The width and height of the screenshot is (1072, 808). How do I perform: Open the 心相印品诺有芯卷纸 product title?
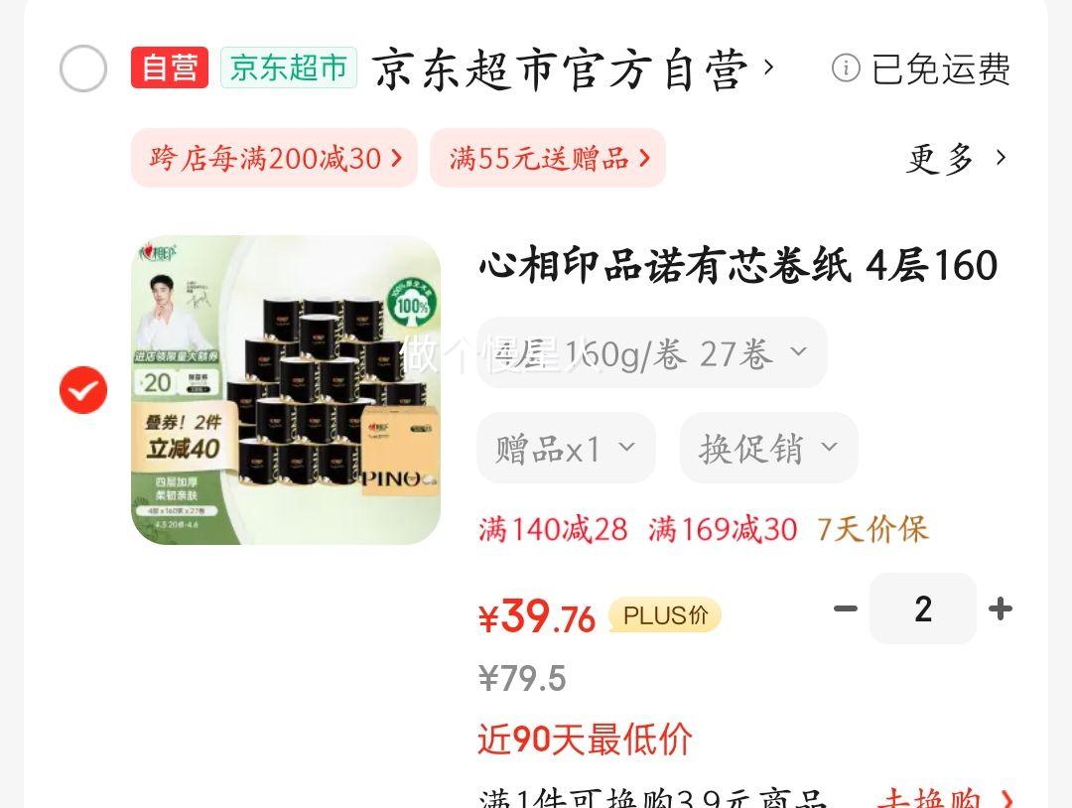[x=738, y=265]
